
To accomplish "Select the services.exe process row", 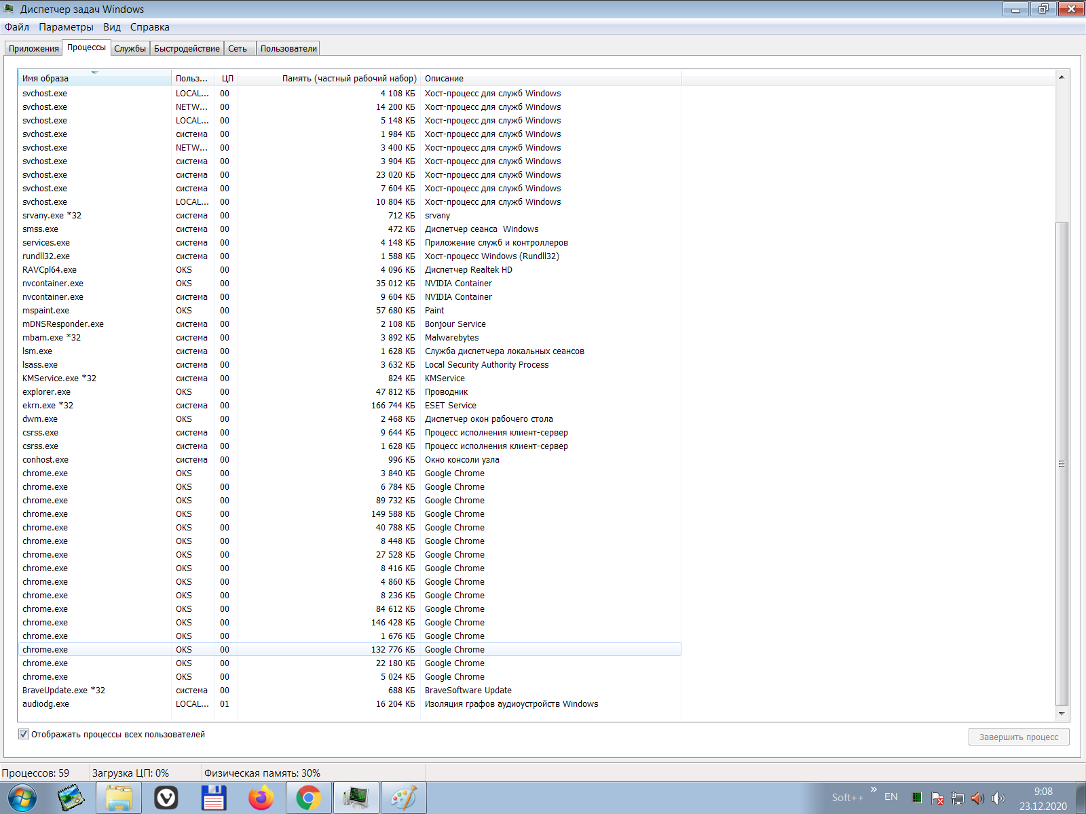I will (x=350, y=243).
